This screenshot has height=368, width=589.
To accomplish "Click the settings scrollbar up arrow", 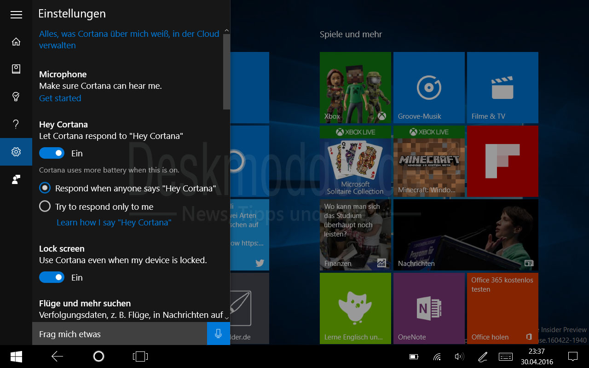I will point(226,31).
